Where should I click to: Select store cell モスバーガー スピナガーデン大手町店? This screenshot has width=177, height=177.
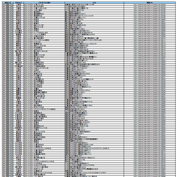(44, 148)
